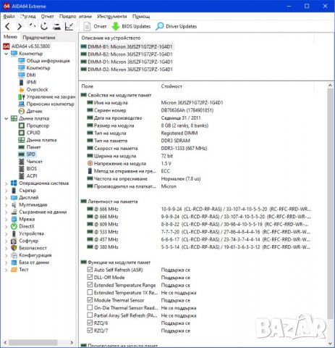The image size is (335, 348).
Task: Open the user/manage toolbar icon
Action: coord(56,26)
